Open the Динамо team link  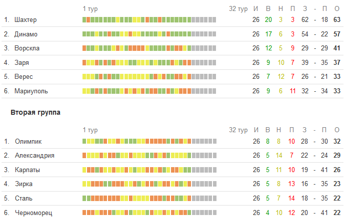(x=26, y=34)
